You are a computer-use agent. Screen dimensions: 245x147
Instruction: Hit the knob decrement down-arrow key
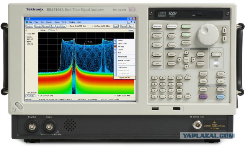[224, 38]
